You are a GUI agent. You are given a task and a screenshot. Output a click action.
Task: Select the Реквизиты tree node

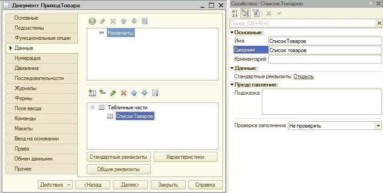tap(121, 33)
